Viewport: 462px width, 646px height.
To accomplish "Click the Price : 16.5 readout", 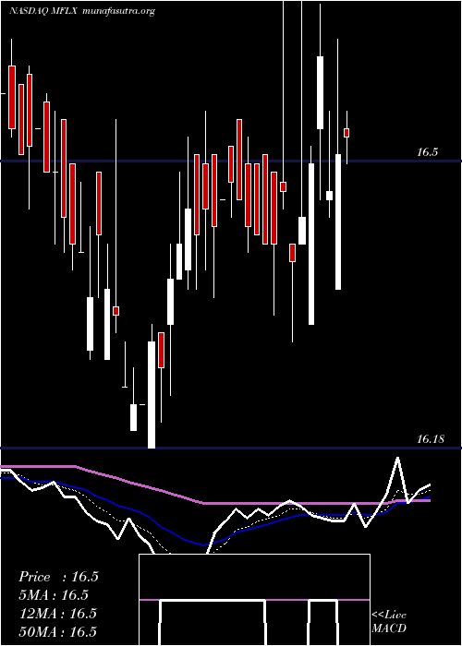I will pyautogui.click(x=58, y=577).
